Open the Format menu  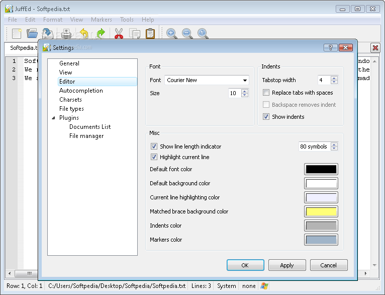pyautogui.click(x=53, y=20)
